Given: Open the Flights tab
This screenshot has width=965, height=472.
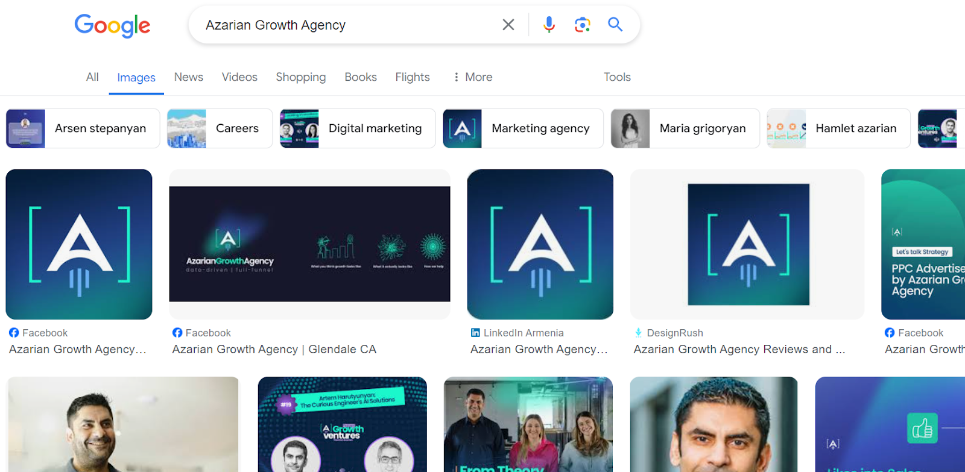Looking at the screenshot, I should [413, 77].
